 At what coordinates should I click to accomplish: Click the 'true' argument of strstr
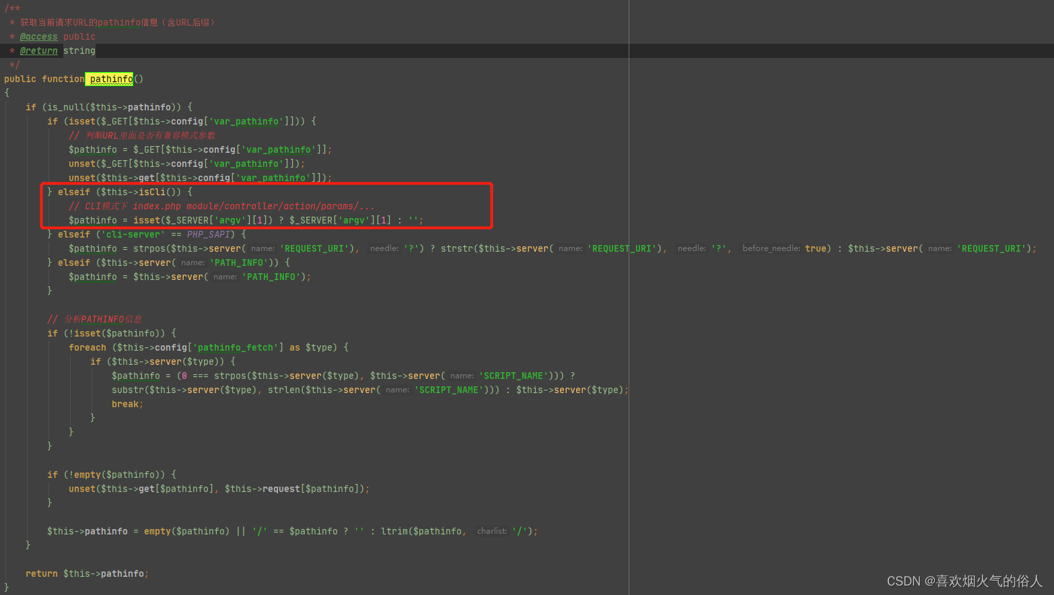click(816, 248)
